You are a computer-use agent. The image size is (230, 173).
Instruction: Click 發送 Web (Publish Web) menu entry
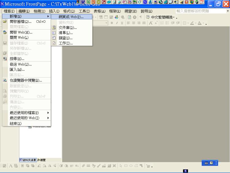pos(21,64)
